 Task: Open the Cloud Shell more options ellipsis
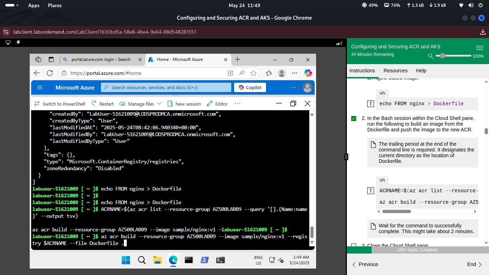pyautogui.click(x=237, y=104)
